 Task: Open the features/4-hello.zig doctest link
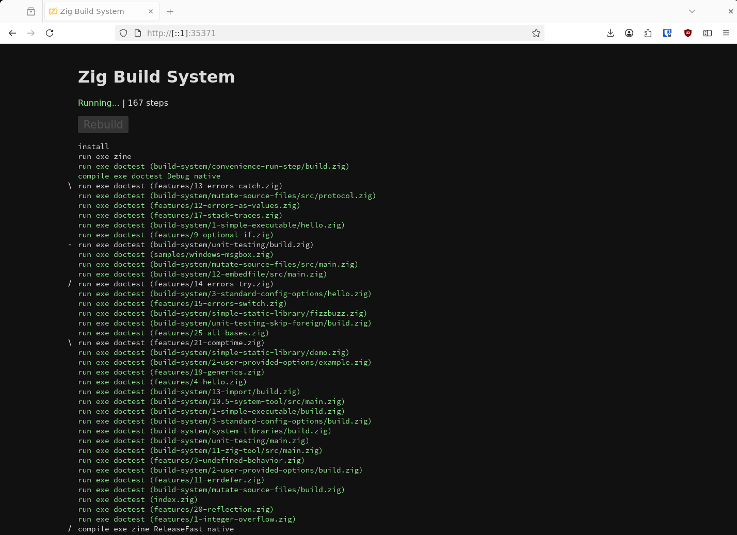(x=198, y=382)
